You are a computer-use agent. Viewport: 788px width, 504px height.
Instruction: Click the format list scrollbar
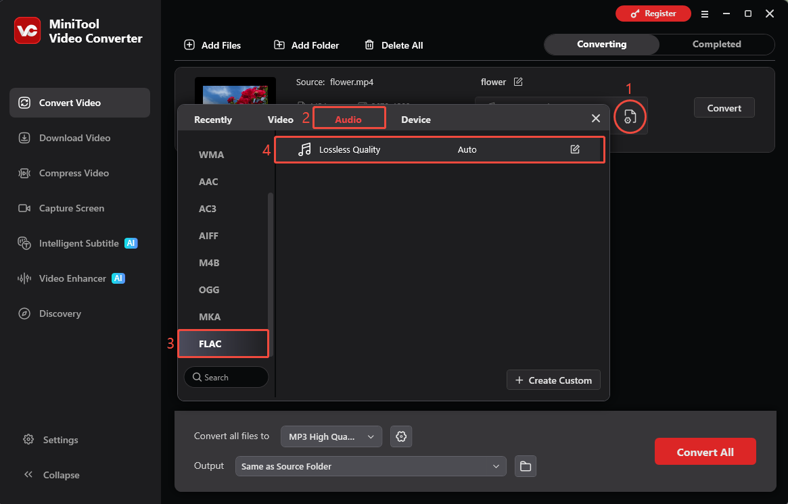click(x=271, y=274)
